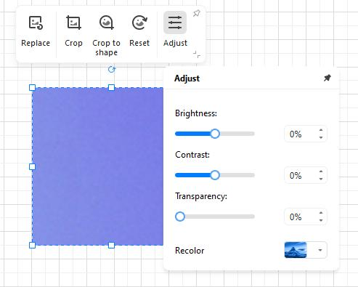This screenshot has width=358, height=287.
Task: Click the Contrast slider handle
Action: point(215,175)
